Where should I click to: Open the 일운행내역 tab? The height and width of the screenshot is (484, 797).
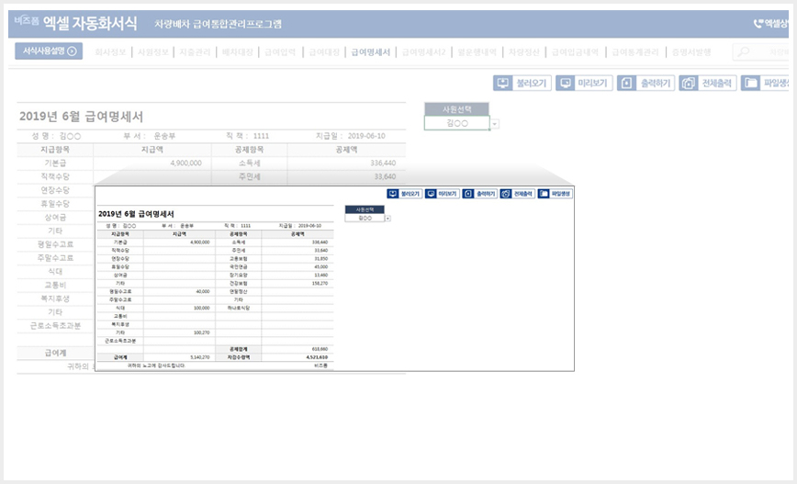477,51
